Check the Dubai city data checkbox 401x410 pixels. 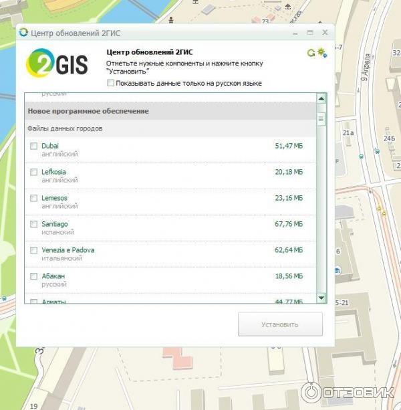click(x=33, y=146)
